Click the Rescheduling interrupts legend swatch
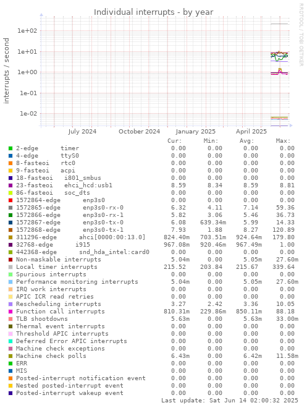307x408 pixels. (11, 304)
